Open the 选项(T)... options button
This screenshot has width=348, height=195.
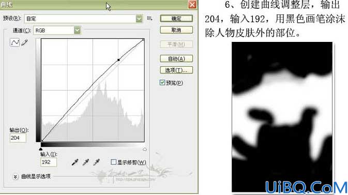tap(176, 70)
